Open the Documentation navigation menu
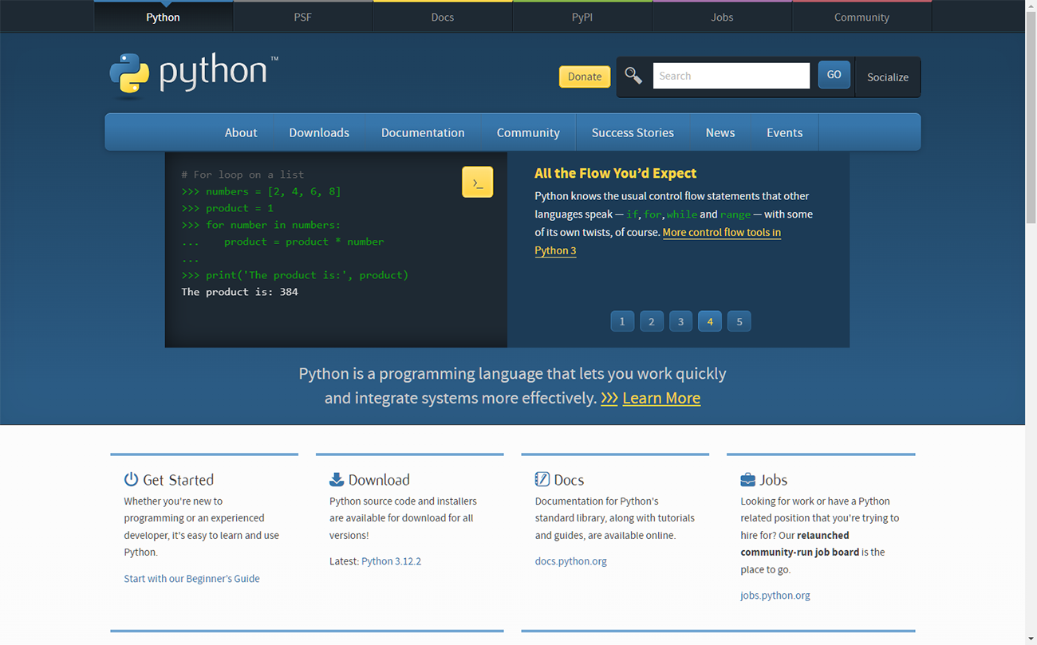 click(x=423, y=132)
